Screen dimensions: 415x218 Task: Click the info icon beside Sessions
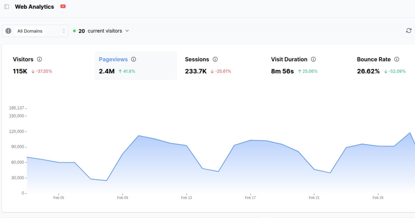coord(216,59)
